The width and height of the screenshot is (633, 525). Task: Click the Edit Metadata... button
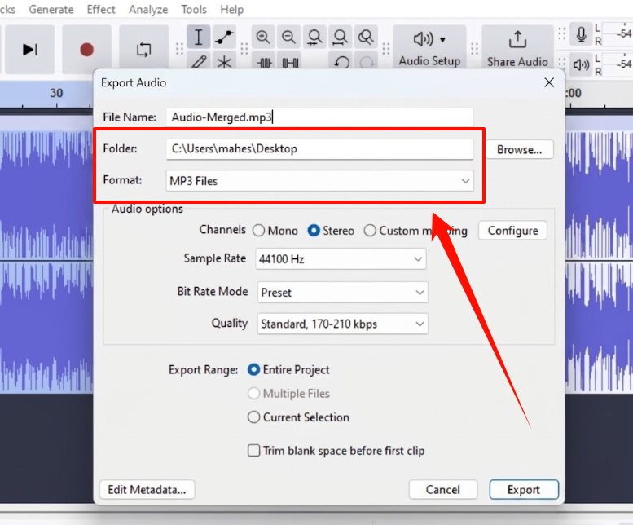pos(147,489)
